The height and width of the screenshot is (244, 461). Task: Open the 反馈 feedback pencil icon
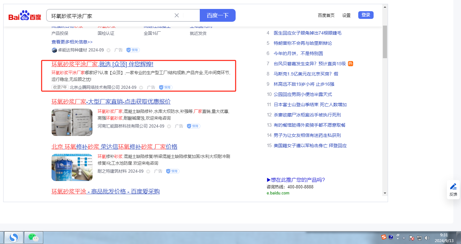[453, 186]
